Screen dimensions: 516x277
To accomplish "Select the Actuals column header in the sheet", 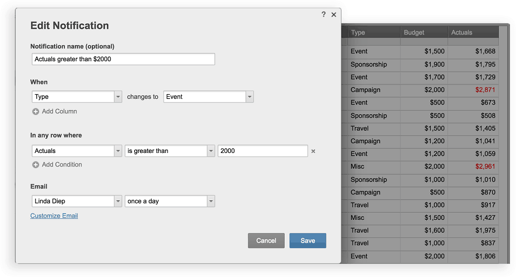I will [473, 32].
